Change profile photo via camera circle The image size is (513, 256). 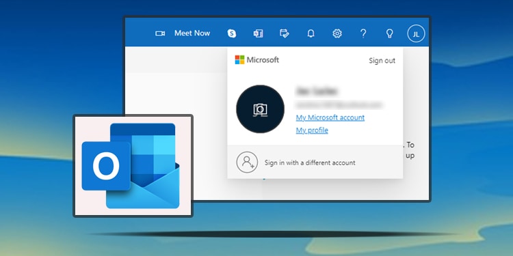(260, 109)
